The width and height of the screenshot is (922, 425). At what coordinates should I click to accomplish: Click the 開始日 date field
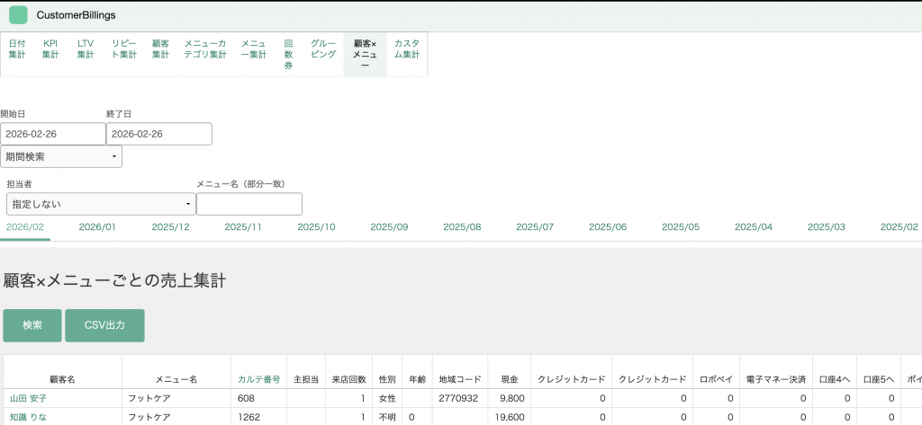coord(53,134)
